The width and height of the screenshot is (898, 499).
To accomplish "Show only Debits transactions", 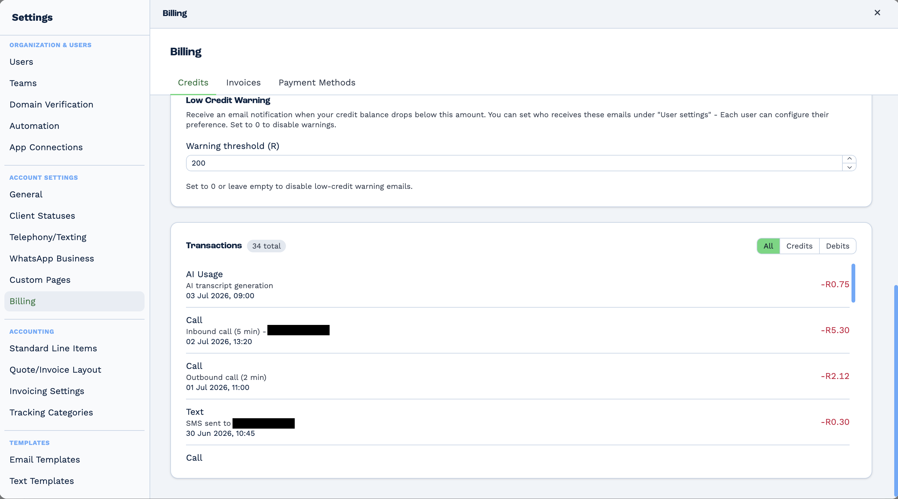I will click(x=838, y=246).
